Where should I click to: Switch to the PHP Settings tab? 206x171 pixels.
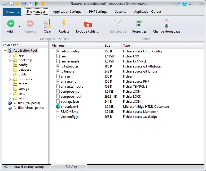pyautogui.click(x=98, y=12)
